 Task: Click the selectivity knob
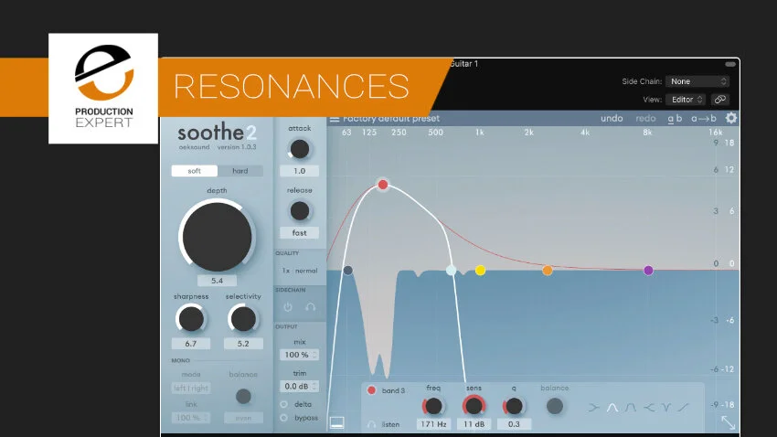coord(243,320)
